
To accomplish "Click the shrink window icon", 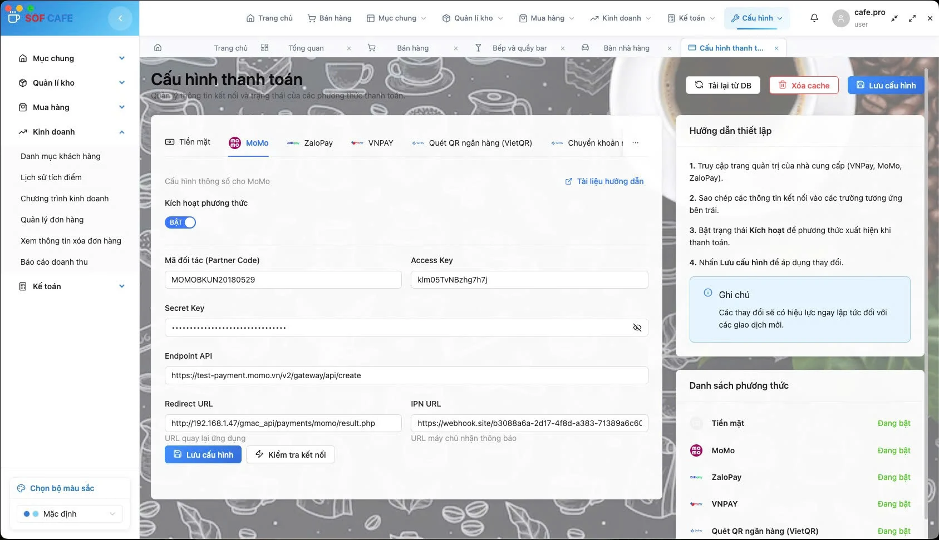I will click(894, 18).
